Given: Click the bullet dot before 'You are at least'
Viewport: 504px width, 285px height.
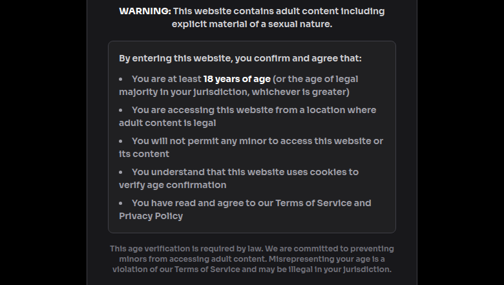Looking at the screenshot, I should point(121,79).
